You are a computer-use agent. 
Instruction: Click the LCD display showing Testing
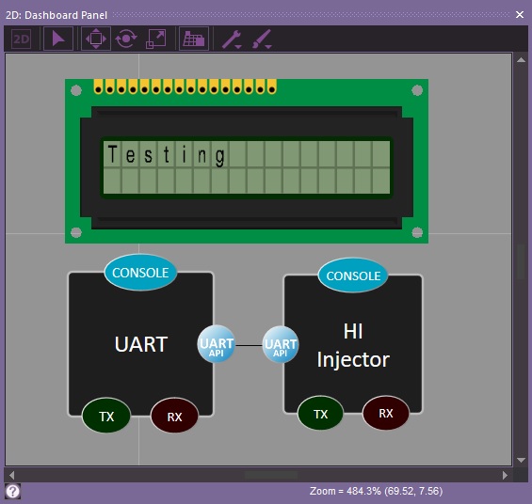click(247, 167)
